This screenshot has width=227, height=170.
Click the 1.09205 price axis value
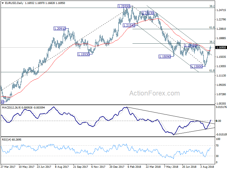[221, 85]
